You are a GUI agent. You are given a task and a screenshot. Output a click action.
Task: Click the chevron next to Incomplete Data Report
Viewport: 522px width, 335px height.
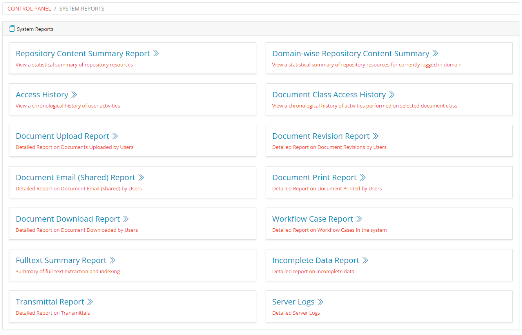tap(366, 260)
